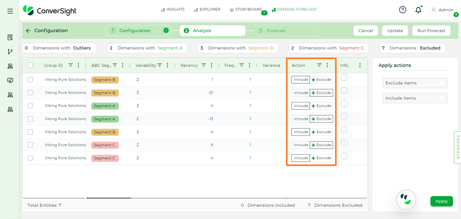Open the hamburger menu icon
This screenshot has height=219, width=461.
coord(10,11)
